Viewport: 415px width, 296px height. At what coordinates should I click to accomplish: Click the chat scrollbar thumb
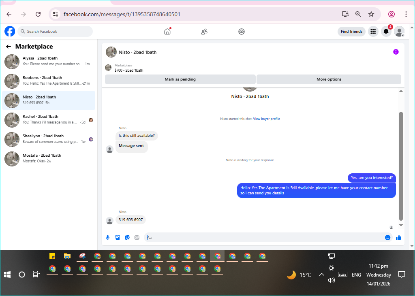(401, 166)
